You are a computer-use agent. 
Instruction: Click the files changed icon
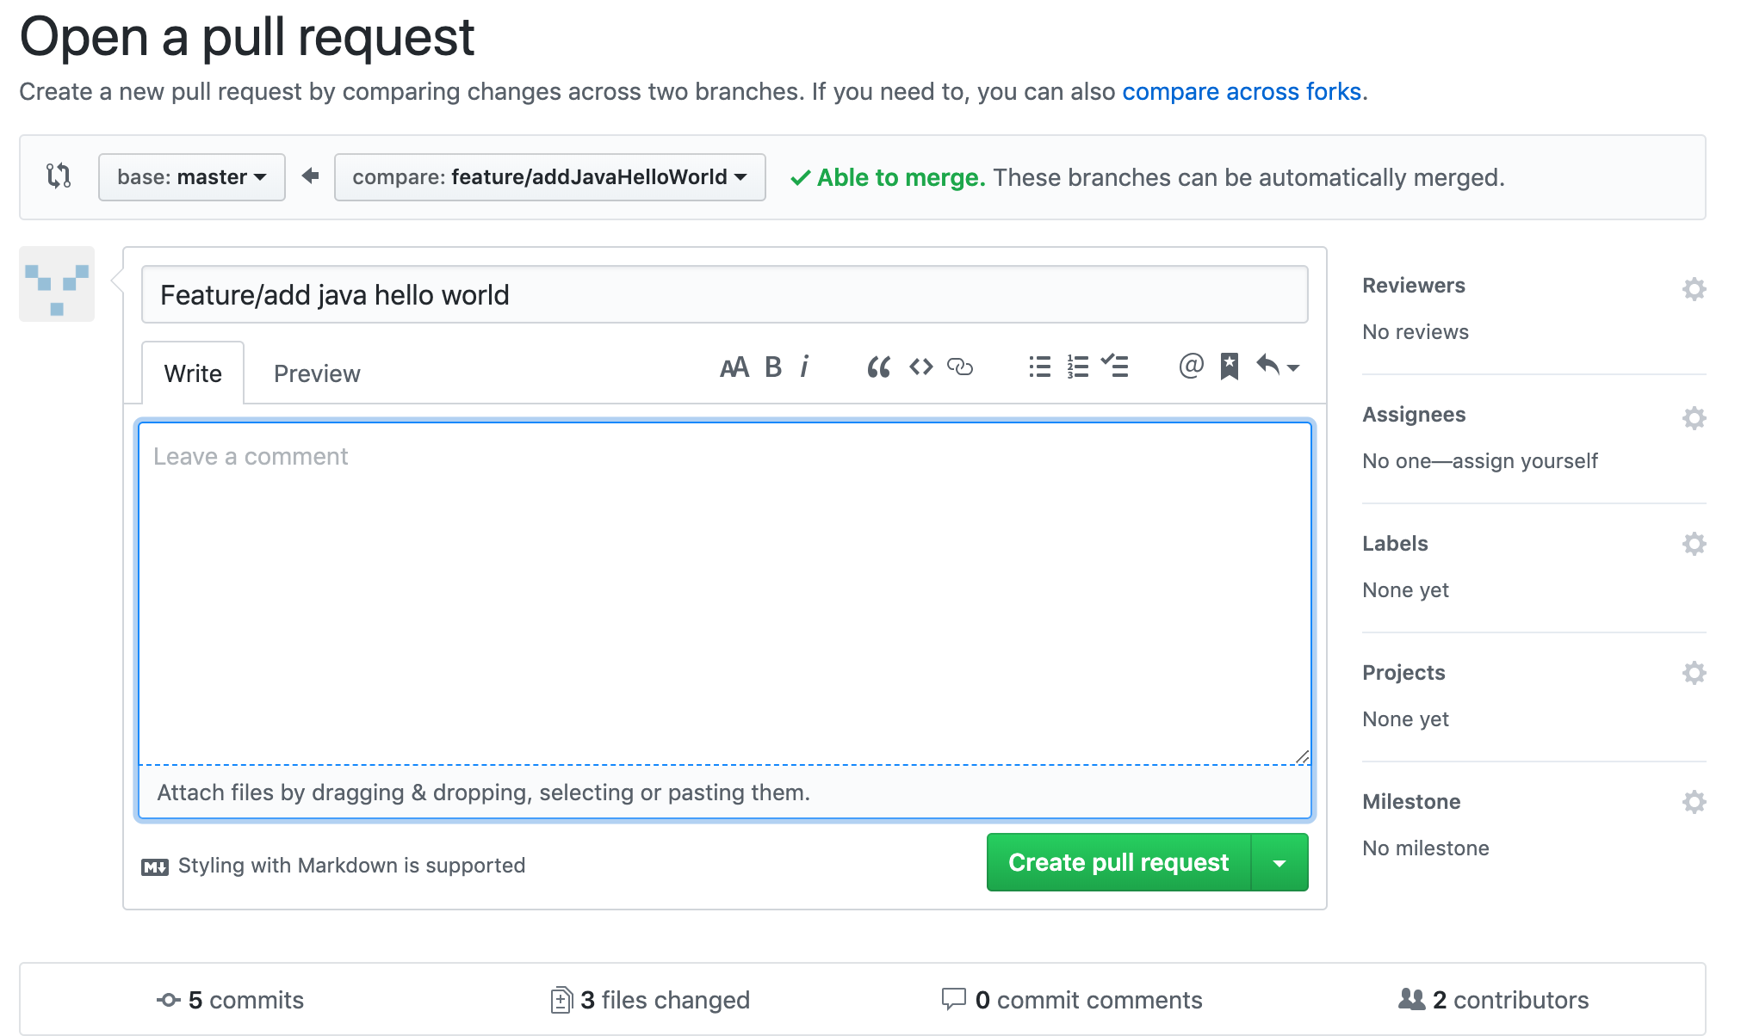click(561, 1000)
